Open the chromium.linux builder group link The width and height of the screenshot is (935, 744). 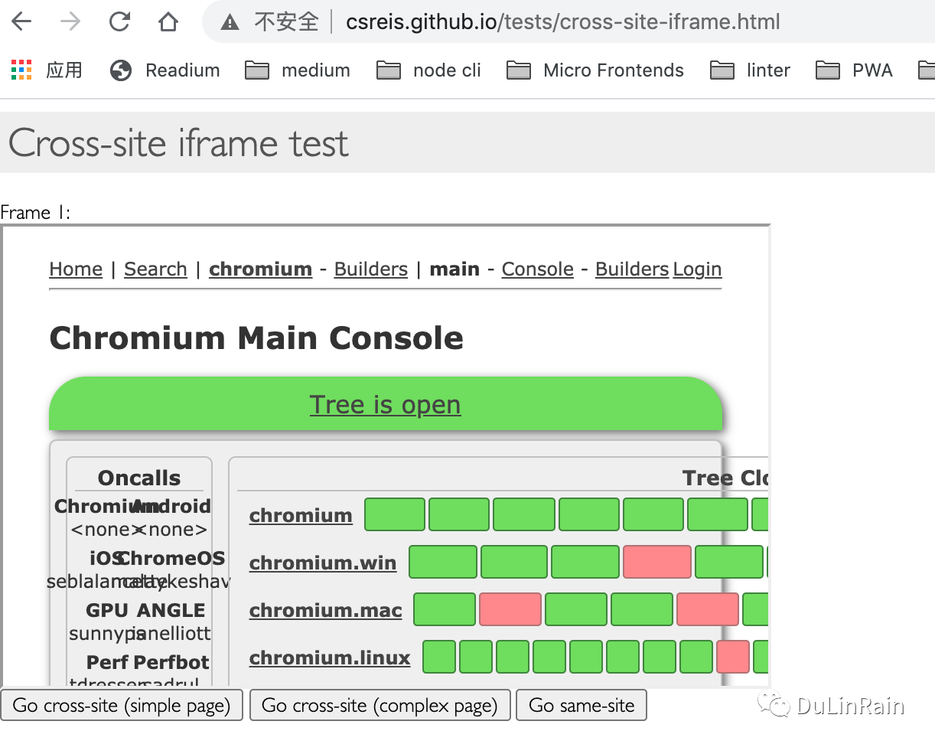330,658
